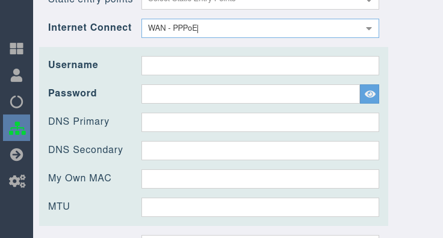Click the My Own MAC label text
The image size is (443, 238).
(x=79, y=178)
